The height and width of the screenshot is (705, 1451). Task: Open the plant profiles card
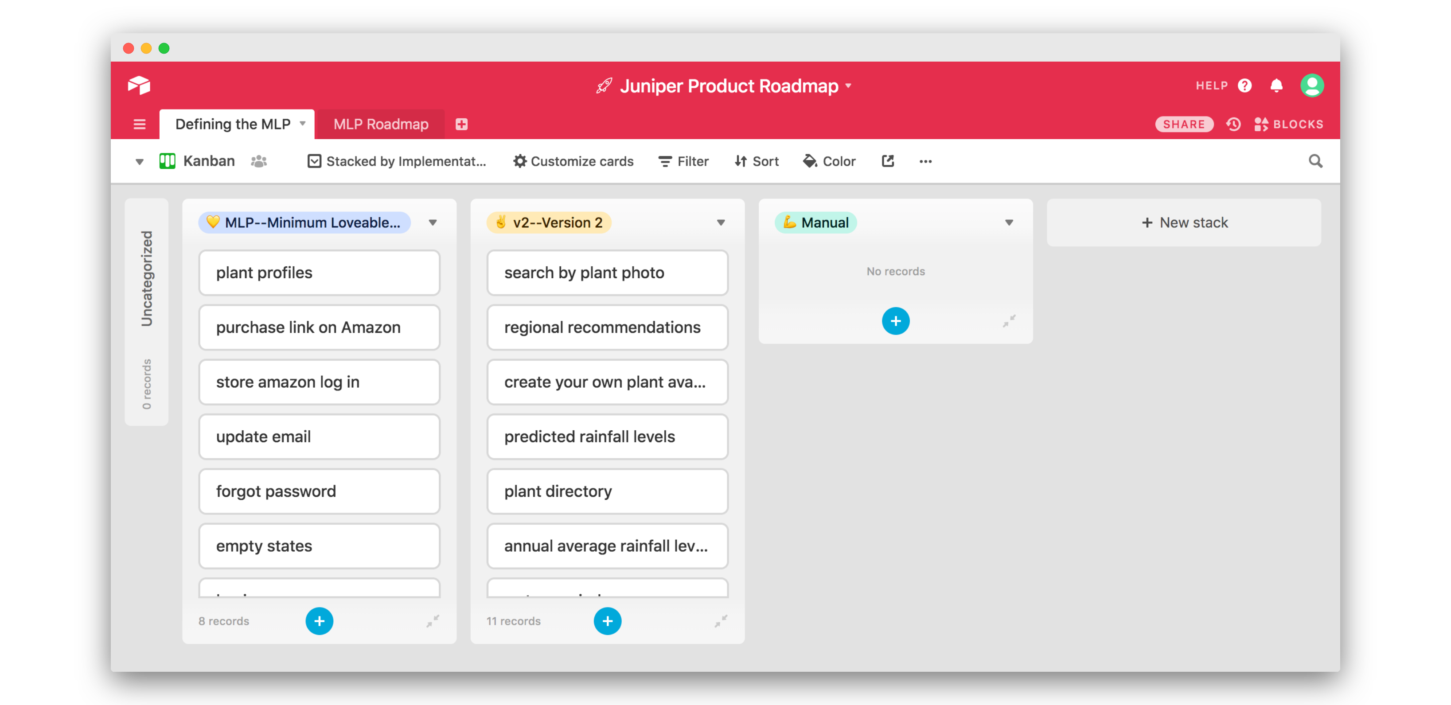(319, 273)
